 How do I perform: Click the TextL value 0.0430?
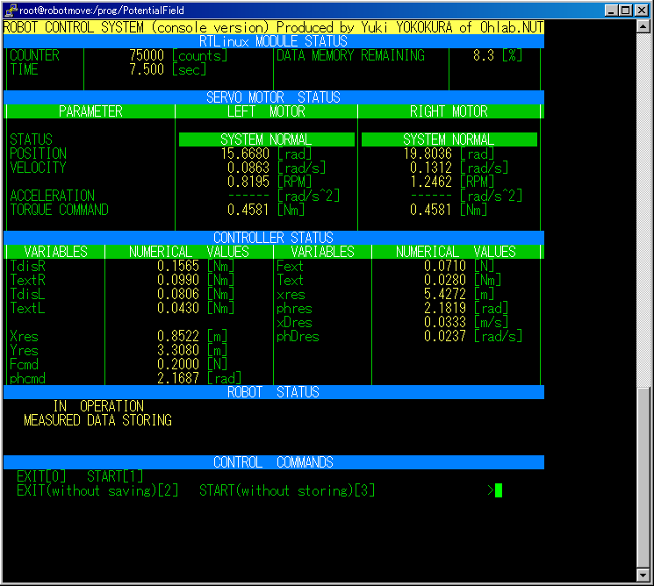tap(178, 308)
